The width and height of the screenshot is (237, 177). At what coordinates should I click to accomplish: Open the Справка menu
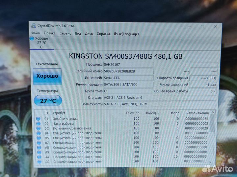coord(103,34)
